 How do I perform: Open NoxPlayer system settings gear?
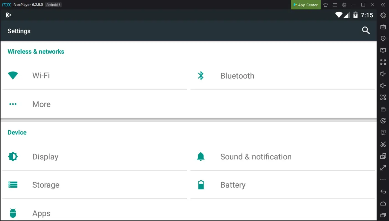[344, 5]
